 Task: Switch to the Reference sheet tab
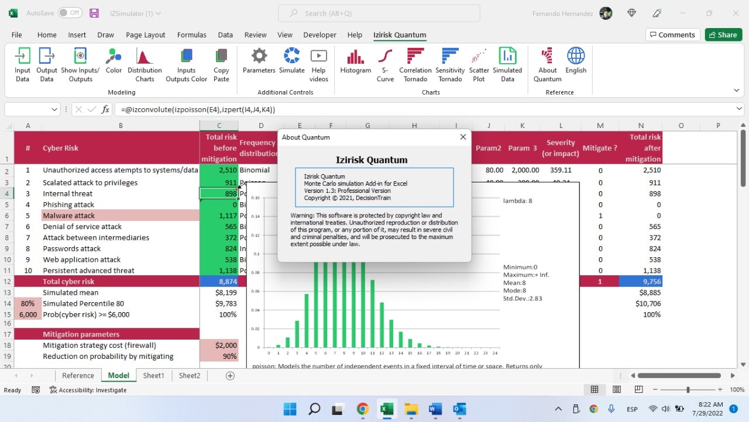[x=78, y=376]
